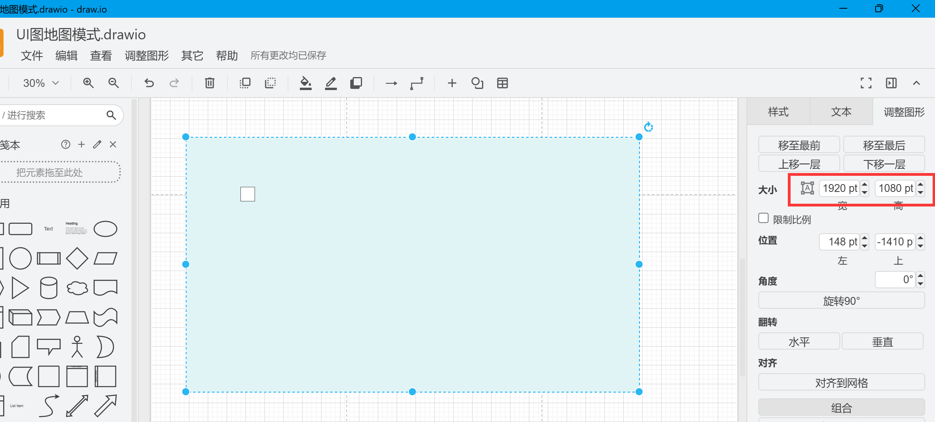Click the autosize icon next to size
Screen dimensions: 935x422
pyautogui.click(x=807, y=188)
